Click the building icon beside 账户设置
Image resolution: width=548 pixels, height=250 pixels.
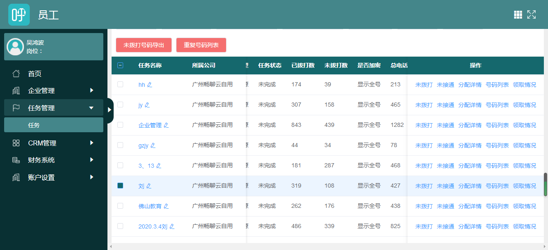point(16,177)
